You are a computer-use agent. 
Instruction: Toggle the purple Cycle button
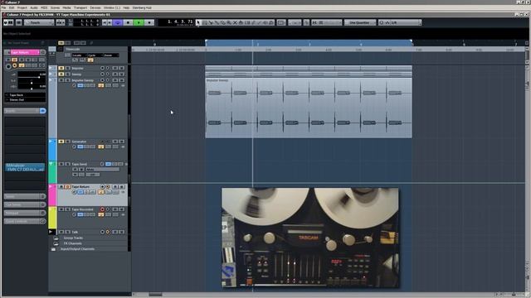[118, 22]
